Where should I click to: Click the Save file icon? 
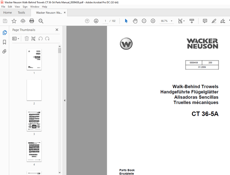point(5,21)
